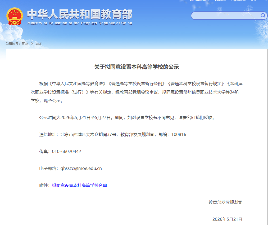Image resolution: width=268 pixels, height=225 pixels.
Task: Click the 注册 register link
Action: coord(264,1)
